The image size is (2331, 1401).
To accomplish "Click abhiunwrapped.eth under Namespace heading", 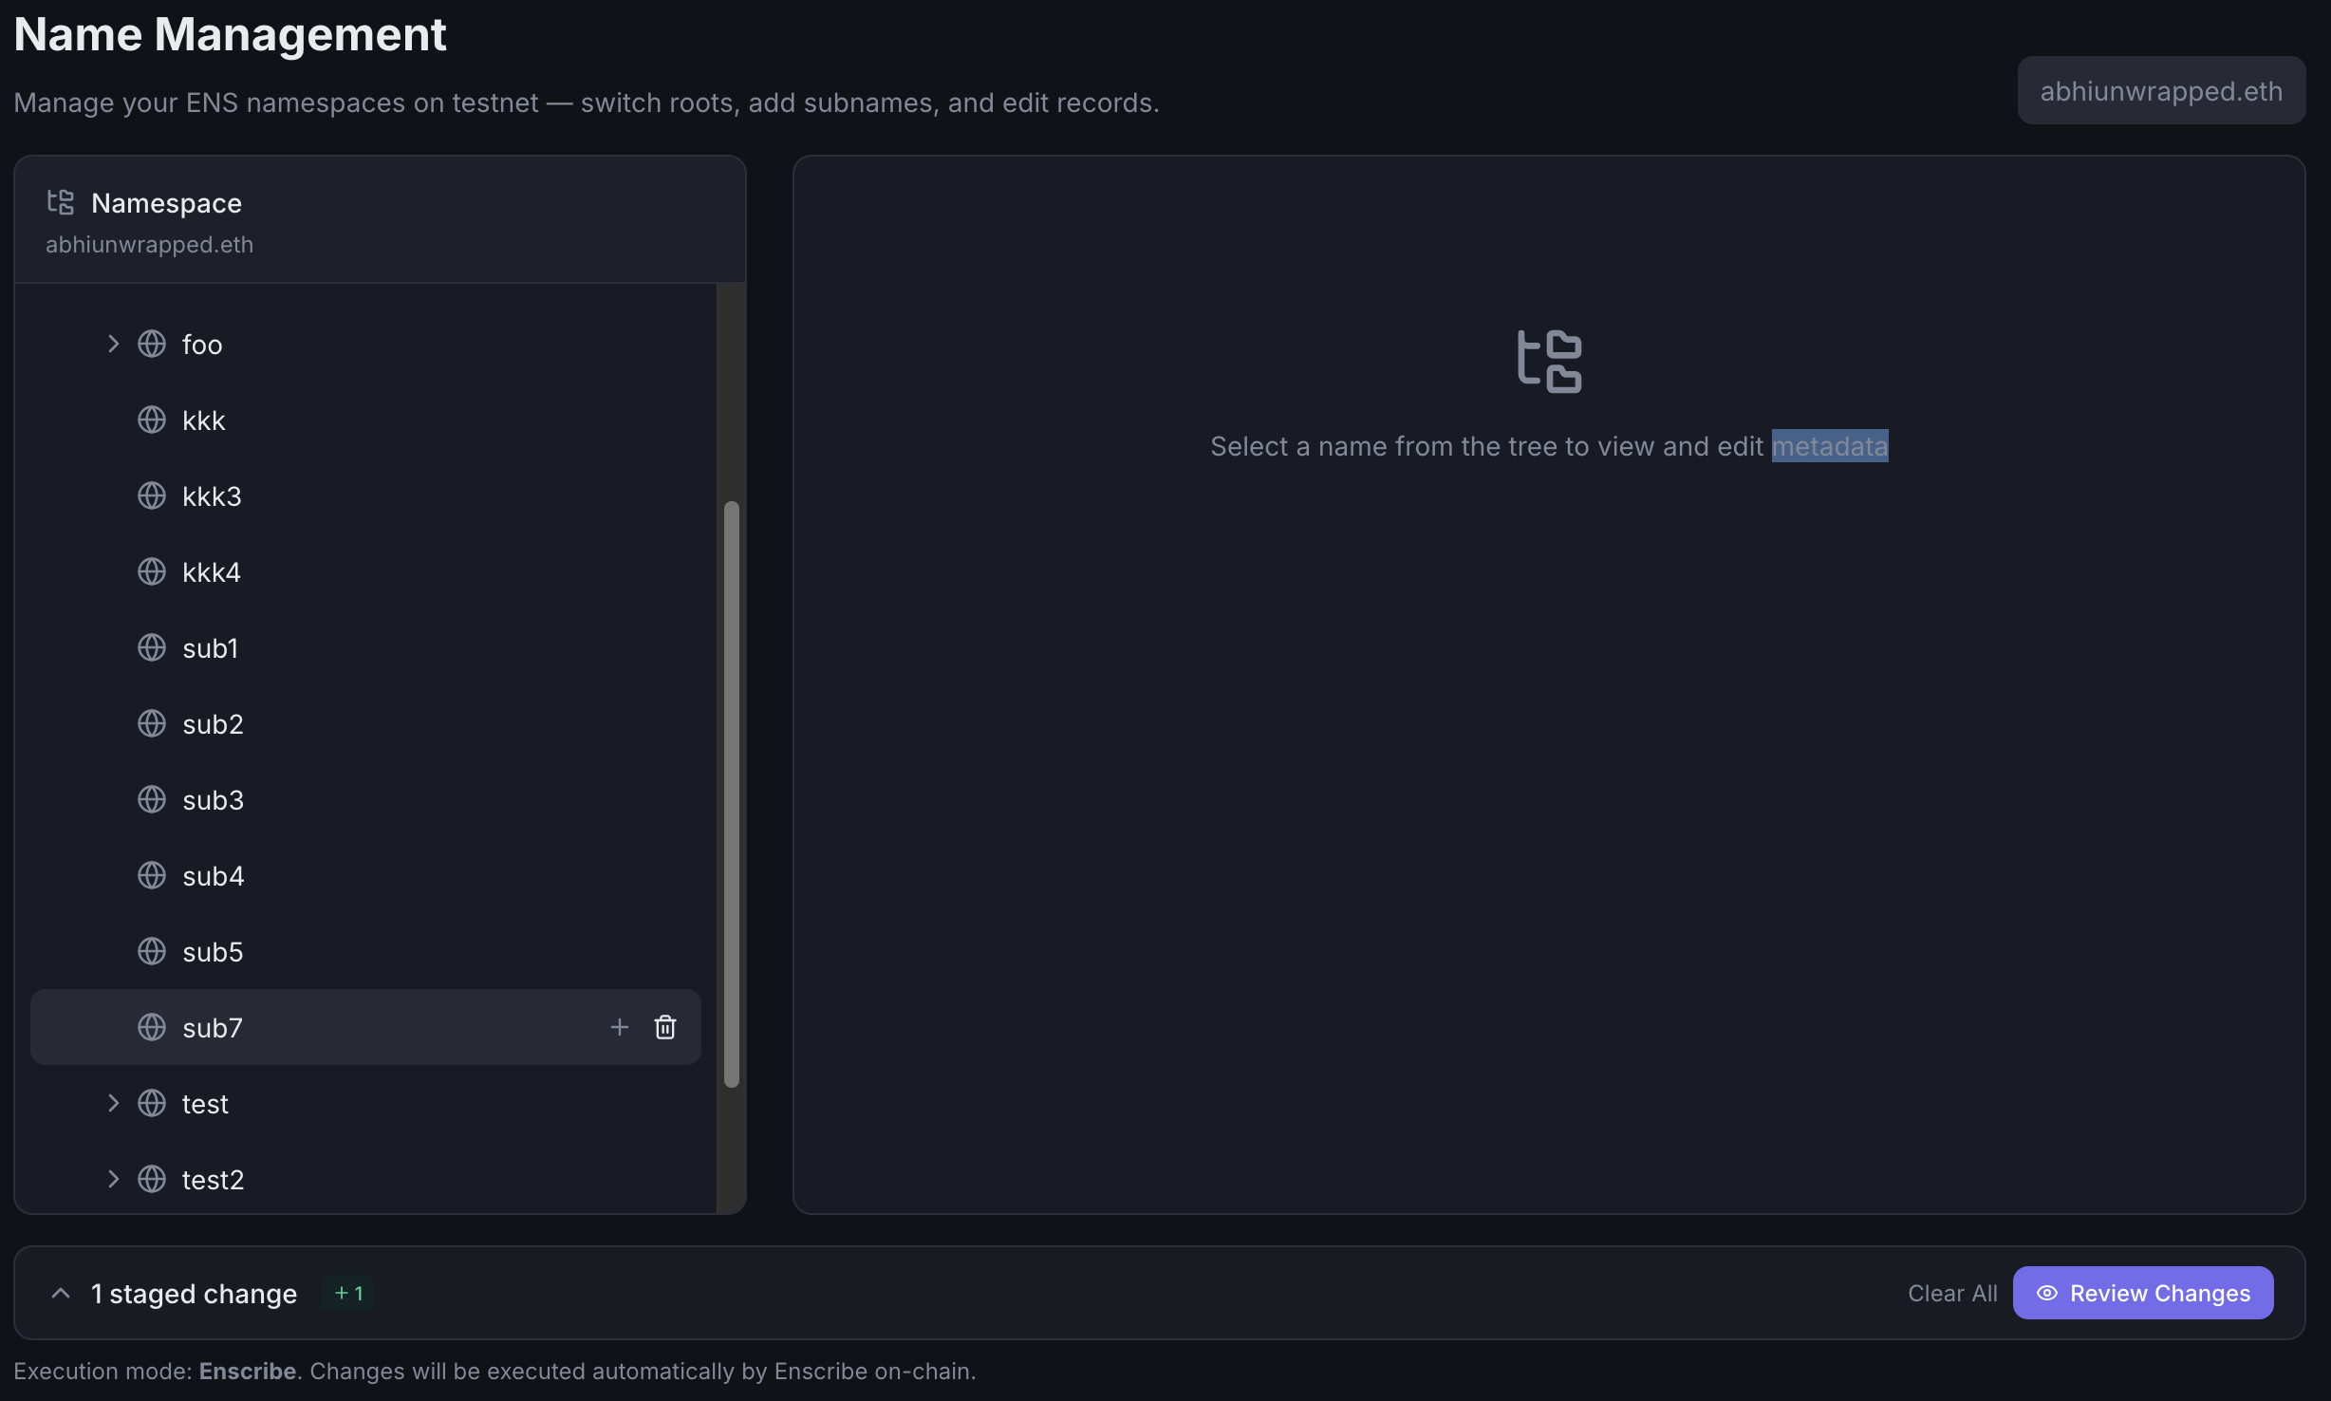I will click(x=149, y=244).
